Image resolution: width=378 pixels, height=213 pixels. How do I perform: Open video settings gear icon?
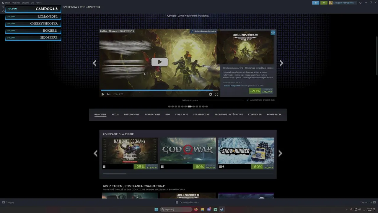[x=211, y=94]
